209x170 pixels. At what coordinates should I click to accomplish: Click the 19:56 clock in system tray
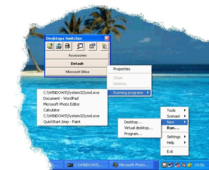point(199,165)
